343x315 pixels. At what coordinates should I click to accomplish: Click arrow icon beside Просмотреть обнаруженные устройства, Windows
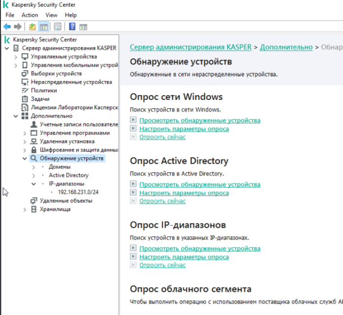[x=133, y=120]
